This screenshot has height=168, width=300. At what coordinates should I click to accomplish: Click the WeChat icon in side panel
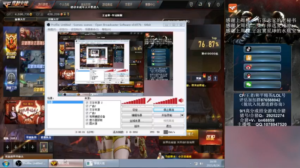[x=249, y=85]
